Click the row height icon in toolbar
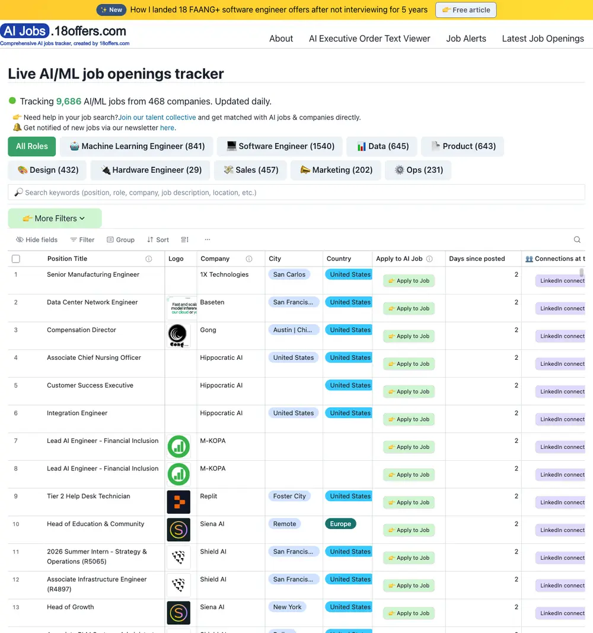 click(184, 239)
